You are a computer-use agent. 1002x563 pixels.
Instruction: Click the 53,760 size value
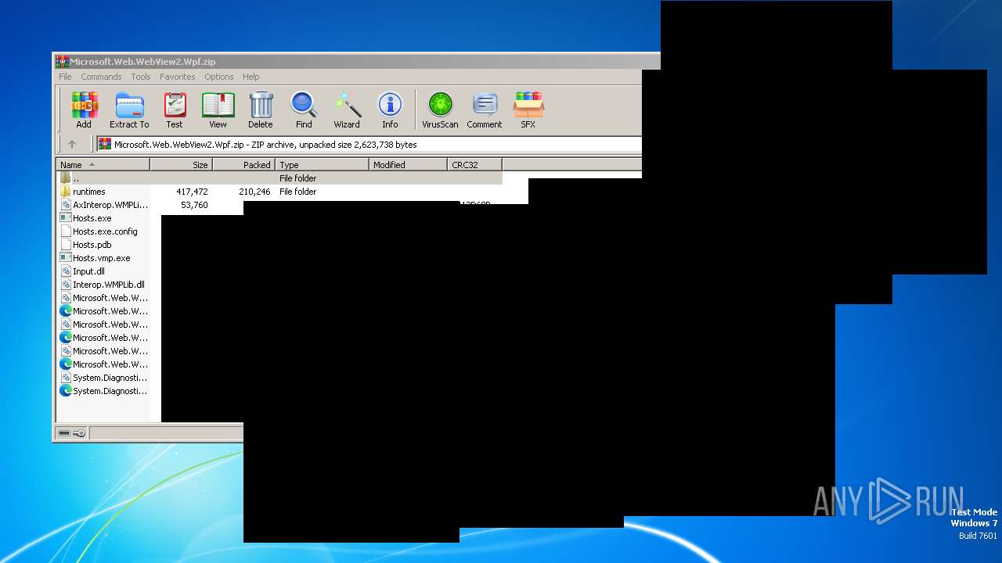point(194,205)
